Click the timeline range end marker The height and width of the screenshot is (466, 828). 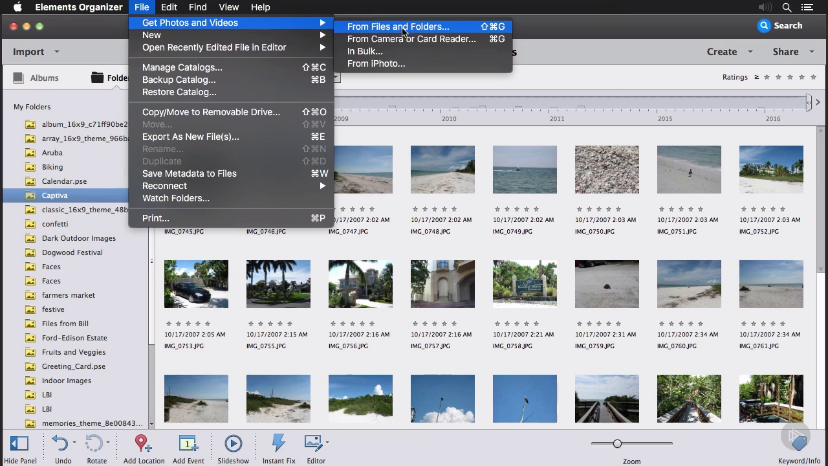809,102
